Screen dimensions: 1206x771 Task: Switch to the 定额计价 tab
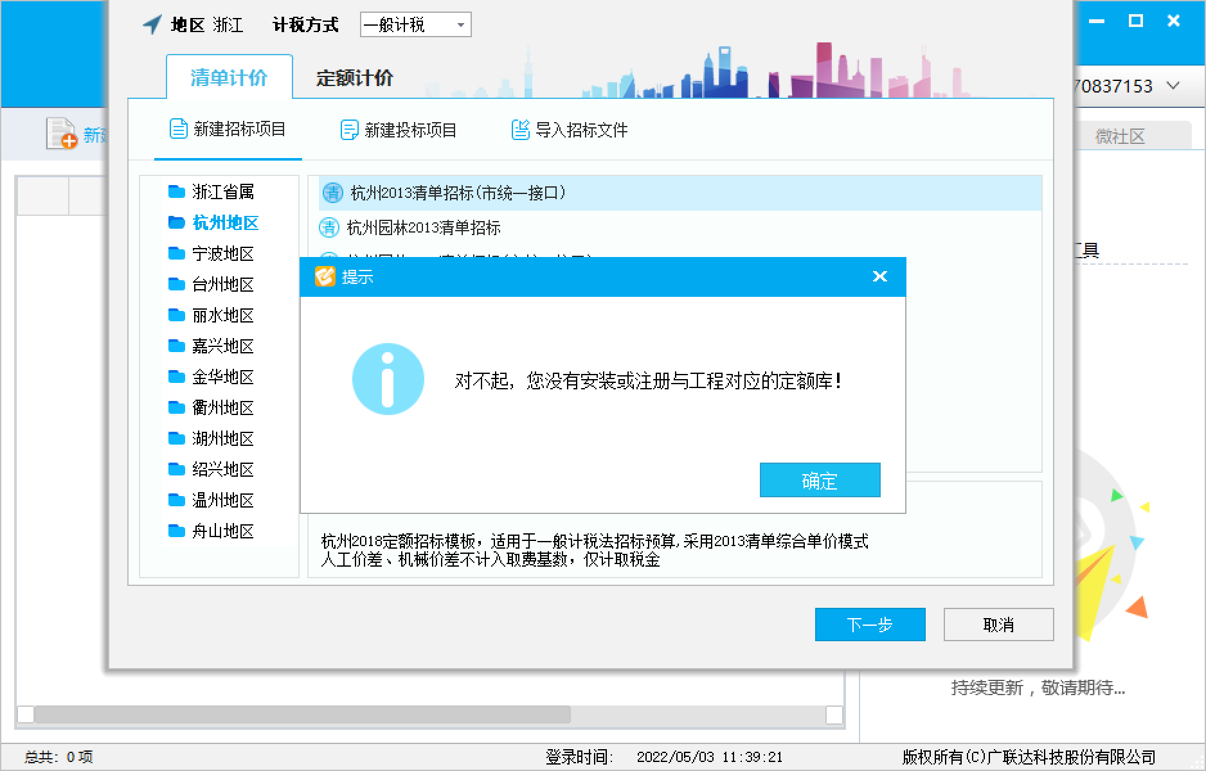coord(354,78)
